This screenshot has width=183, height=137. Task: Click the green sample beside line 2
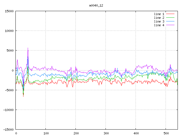(170, 18)
